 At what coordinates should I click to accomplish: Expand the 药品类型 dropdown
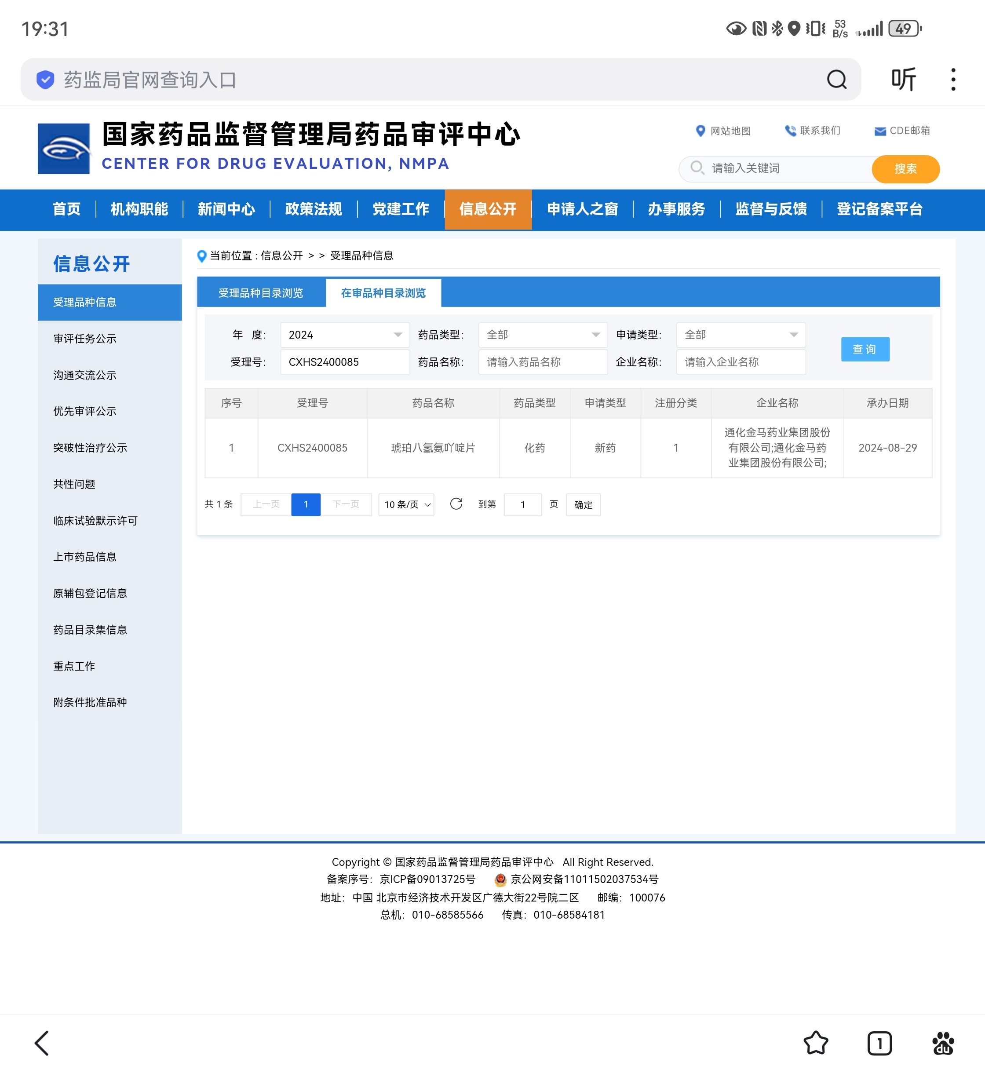point(543,335)
